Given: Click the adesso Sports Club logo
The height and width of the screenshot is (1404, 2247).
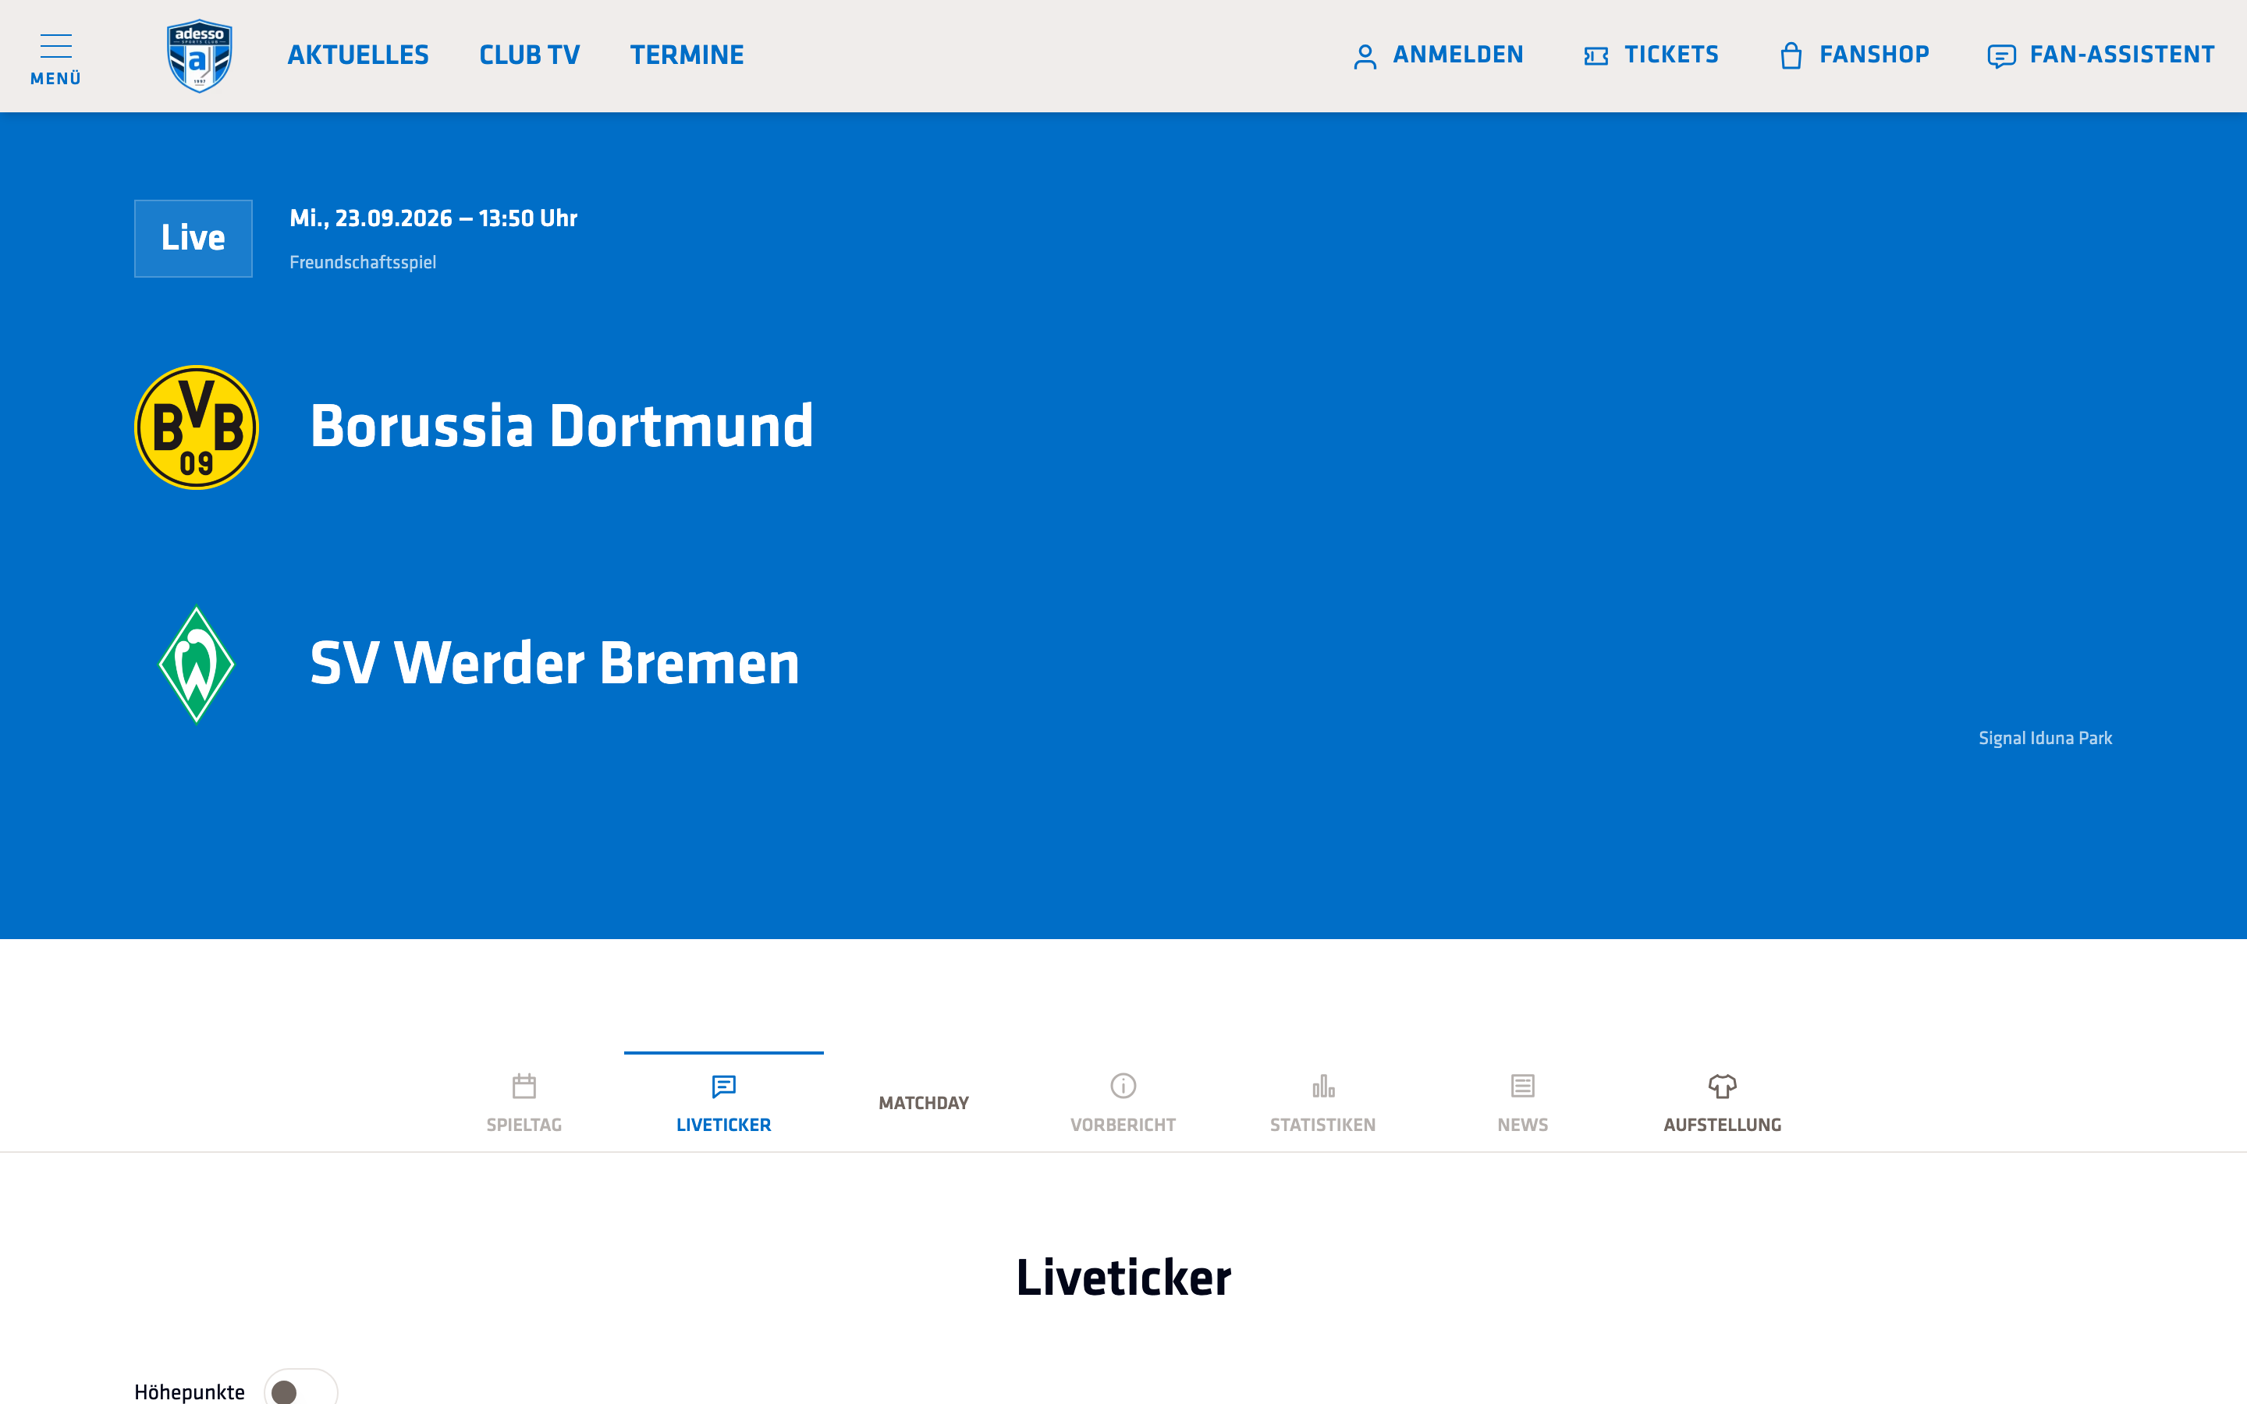Looking at the screenshot, I should [x=200, y=55].
